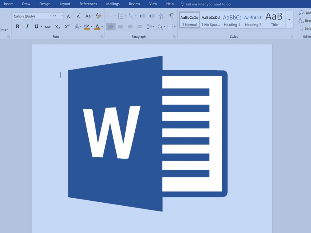
Task: Open Borders dropdown arrow
Action: pyautogui.click(x=175, y=27)
